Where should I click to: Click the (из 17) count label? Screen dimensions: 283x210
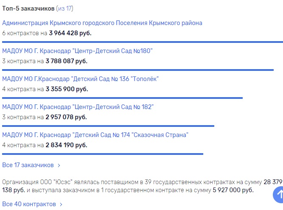(64, 8)
